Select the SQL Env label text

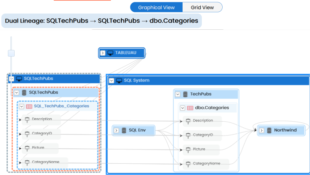[137, 130]
